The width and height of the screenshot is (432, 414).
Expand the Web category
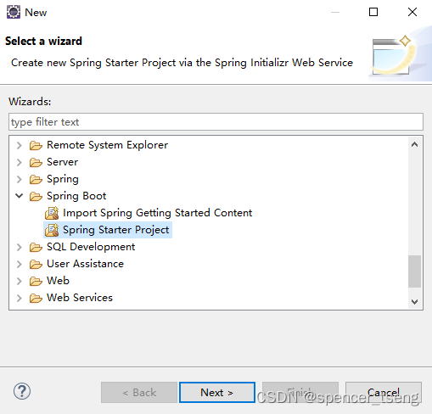point(19,281)
